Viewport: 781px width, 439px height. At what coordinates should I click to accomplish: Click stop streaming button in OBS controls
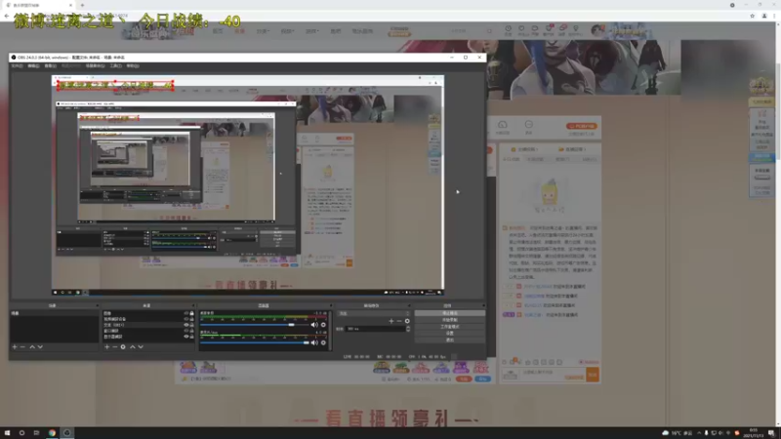(450, 313)
